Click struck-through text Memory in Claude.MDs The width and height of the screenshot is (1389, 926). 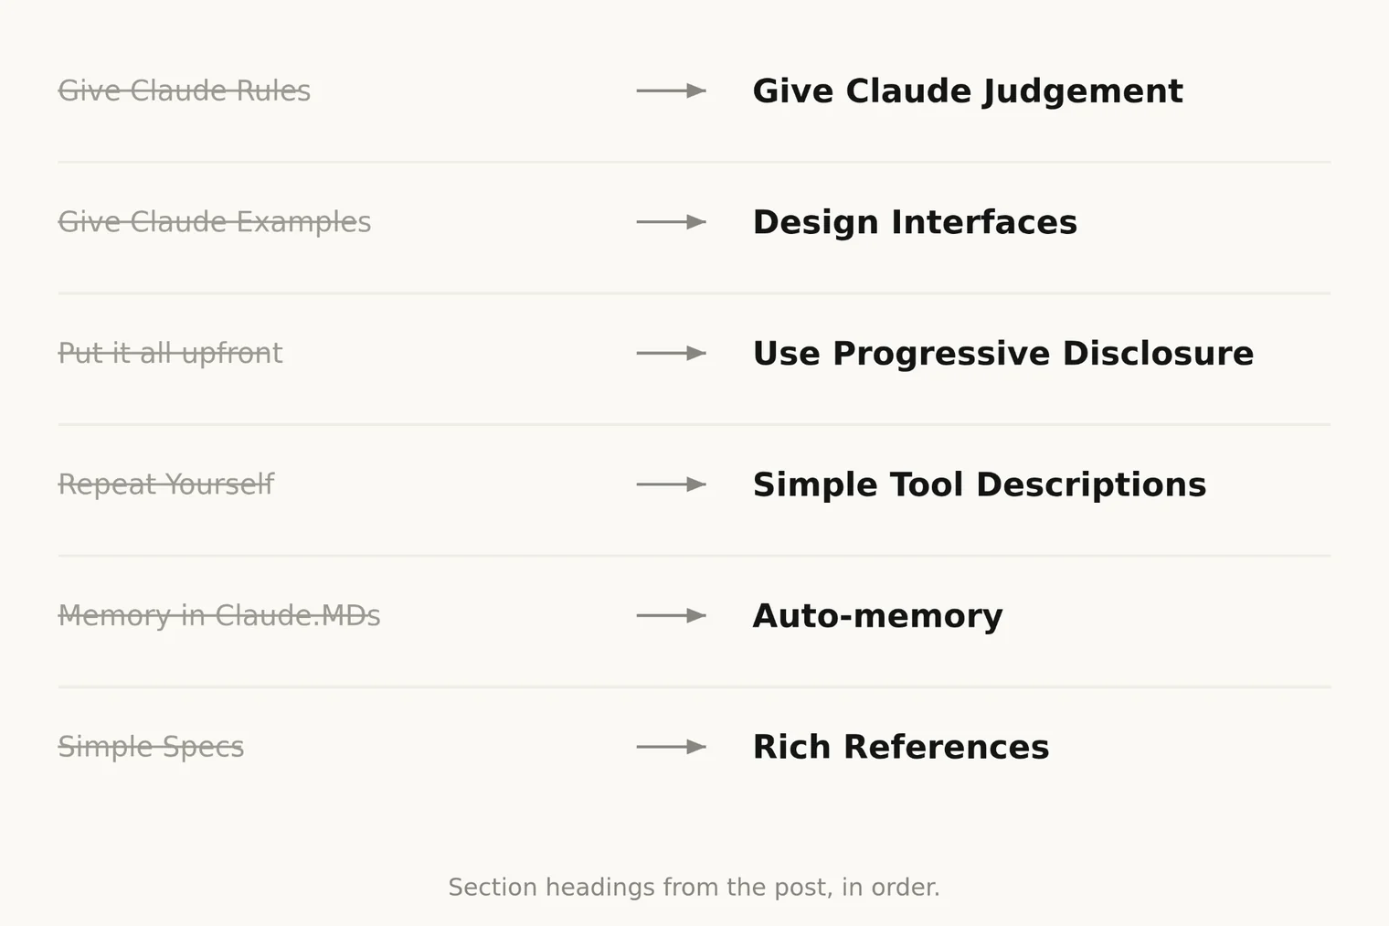pos(219,615)
